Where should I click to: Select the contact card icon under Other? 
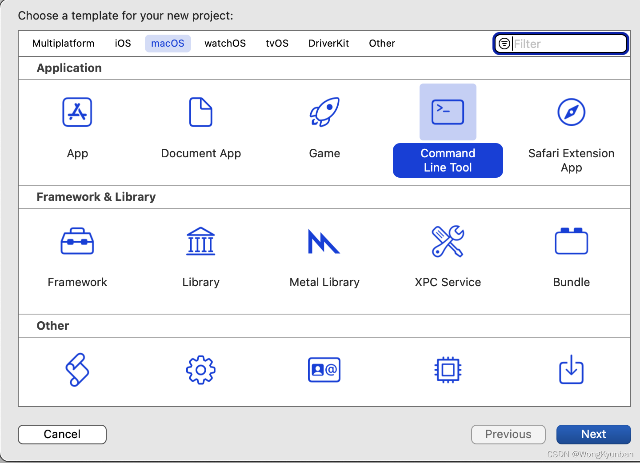[324, 370]
